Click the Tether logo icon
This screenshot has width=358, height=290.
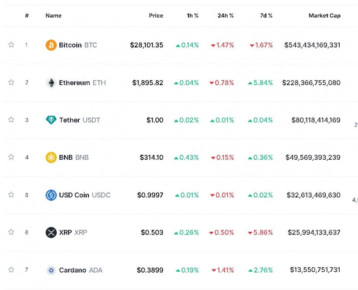51,120
